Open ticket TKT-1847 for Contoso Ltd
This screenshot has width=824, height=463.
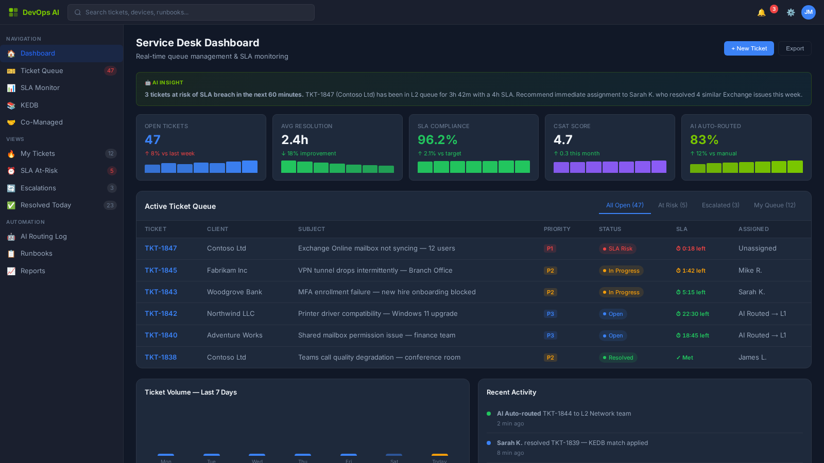[x=161, y=248]
